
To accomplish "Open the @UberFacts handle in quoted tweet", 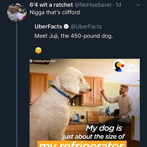I will (86, 26).
